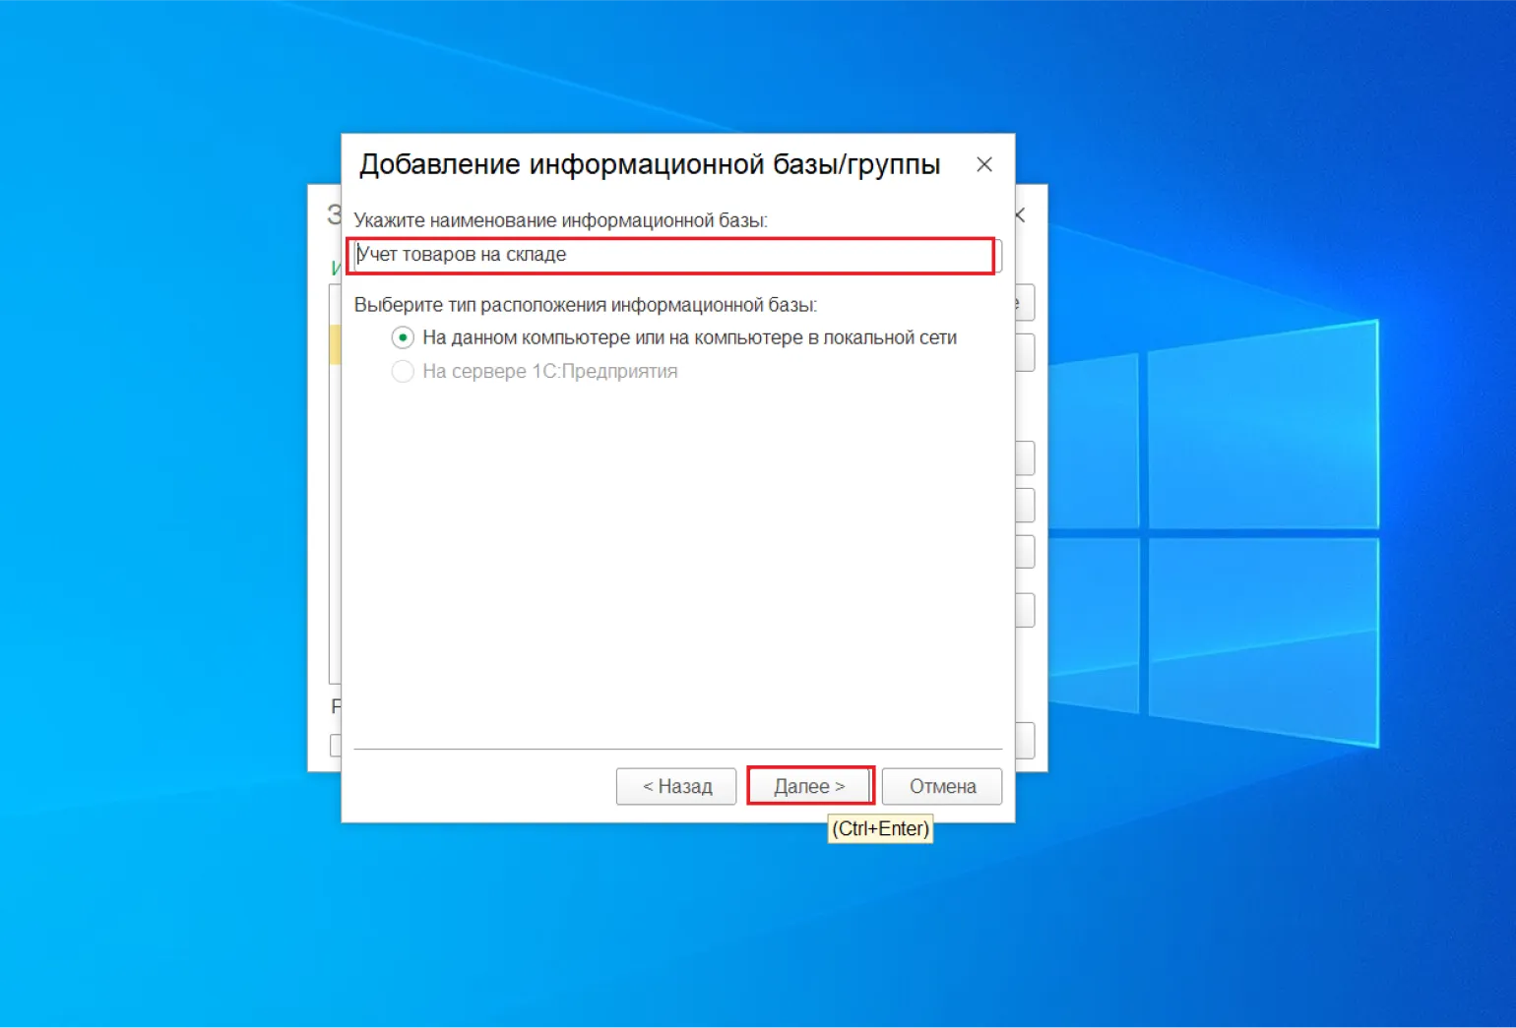Click the partially hidden launcher window title
The height and width of the screenshot is (1028, 1516).
coord(334,214)
